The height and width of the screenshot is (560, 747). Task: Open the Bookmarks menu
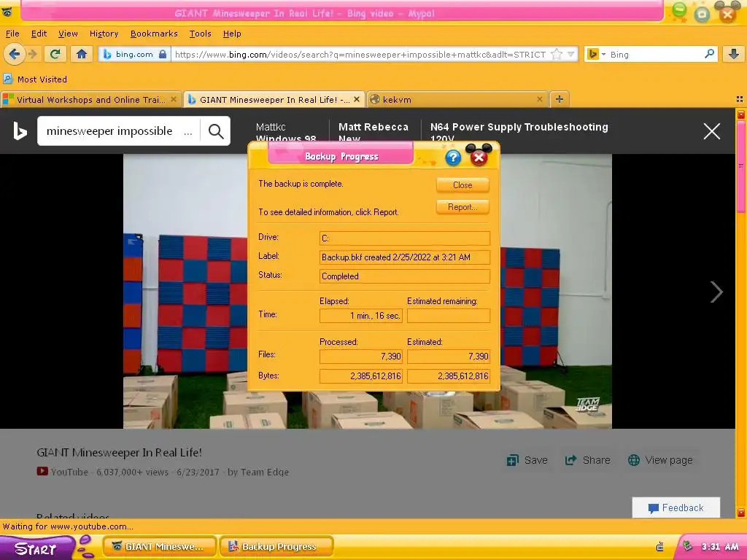[154, 34]
